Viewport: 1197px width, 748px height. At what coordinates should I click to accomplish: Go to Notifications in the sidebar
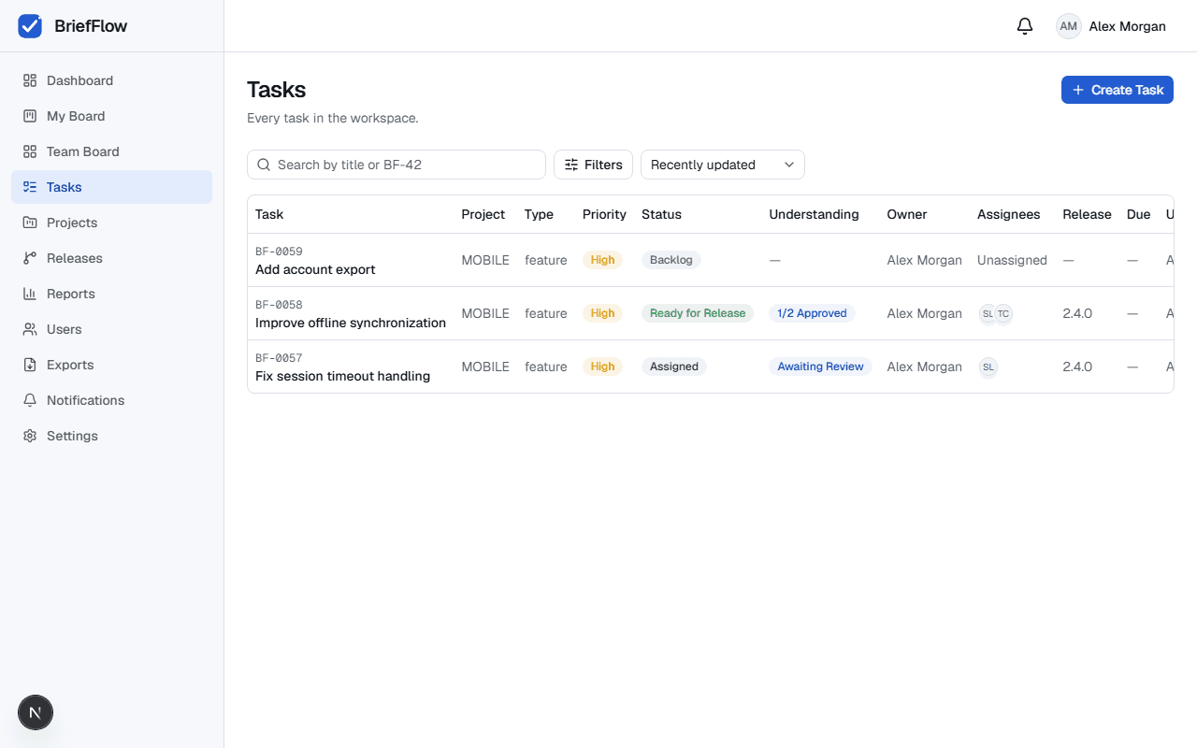tap(112, 400)
